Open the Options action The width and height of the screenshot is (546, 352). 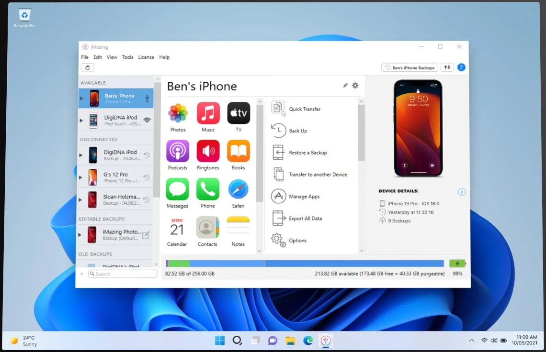289,241
